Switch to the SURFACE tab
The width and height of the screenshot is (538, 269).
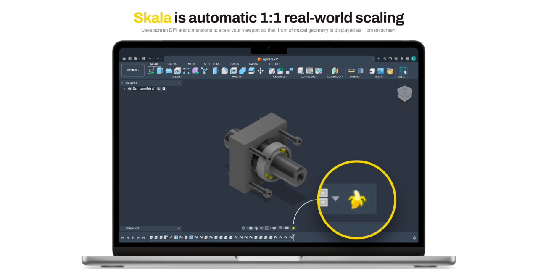(x=173, y=64)
